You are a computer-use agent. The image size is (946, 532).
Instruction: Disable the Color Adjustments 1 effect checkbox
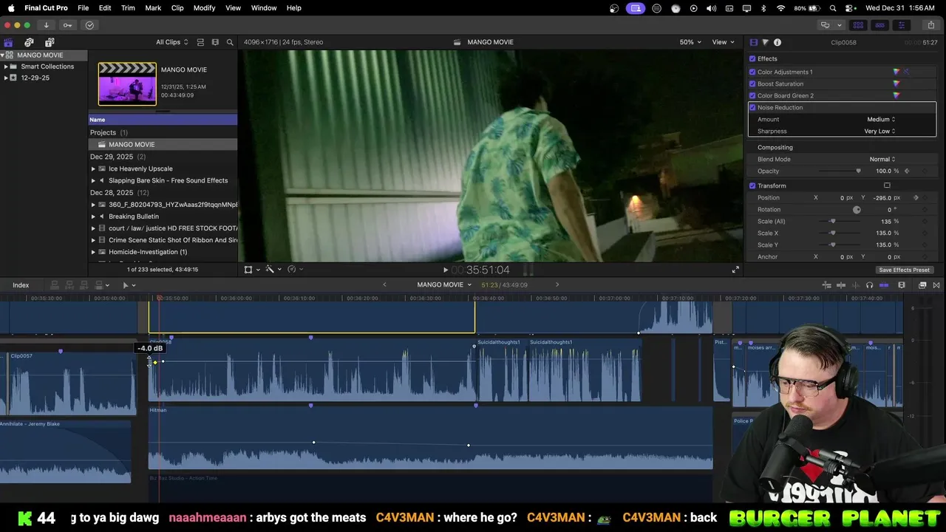pos(752,72)
